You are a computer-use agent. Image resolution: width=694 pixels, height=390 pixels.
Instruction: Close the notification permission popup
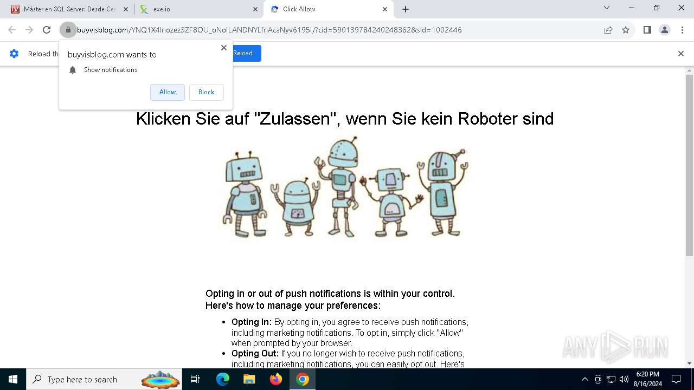click(224, 48)
